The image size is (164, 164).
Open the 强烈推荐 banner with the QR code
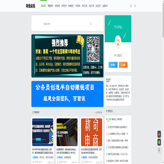[67, 56]
